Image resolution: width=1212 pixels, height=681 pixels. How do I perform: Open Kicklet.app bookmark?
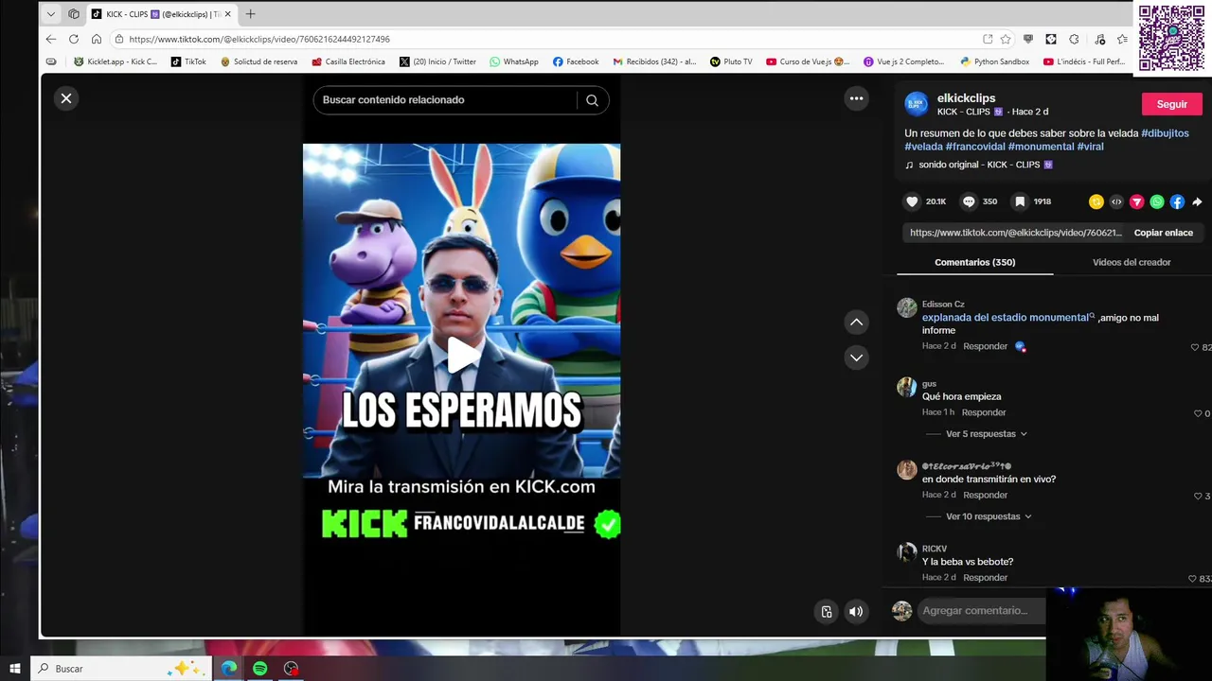point(116,61)
